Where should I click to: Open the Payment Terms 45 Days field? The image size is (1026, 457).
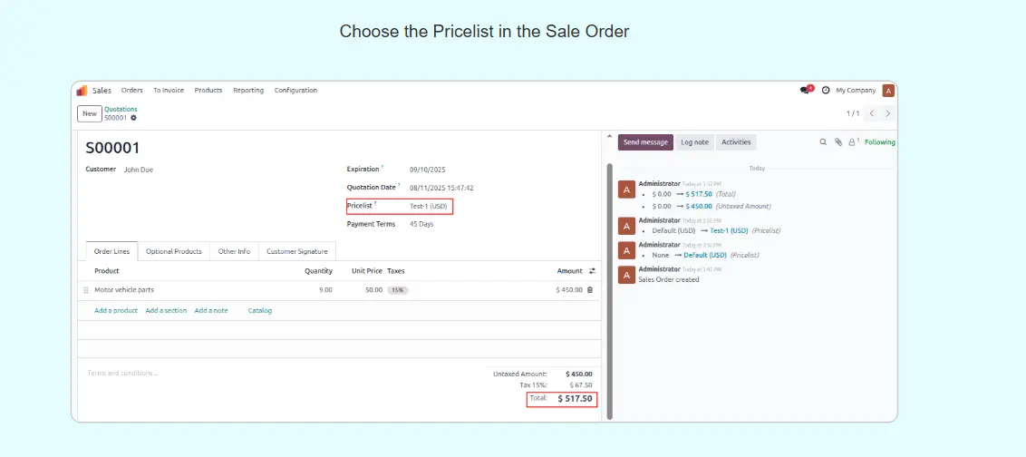pyautogui.click(x=421, y=224)
